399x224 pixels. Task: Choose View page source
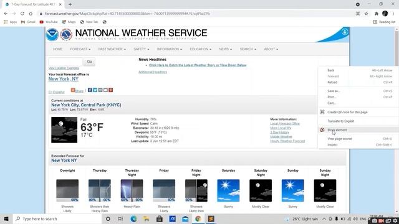point(358,139)
